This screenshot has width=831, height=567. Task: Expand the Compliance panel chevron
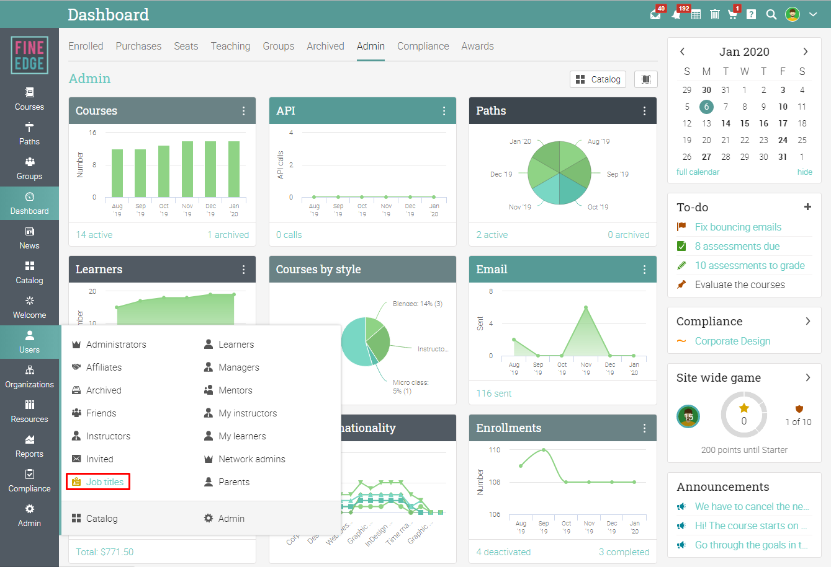tap(807, 321)
